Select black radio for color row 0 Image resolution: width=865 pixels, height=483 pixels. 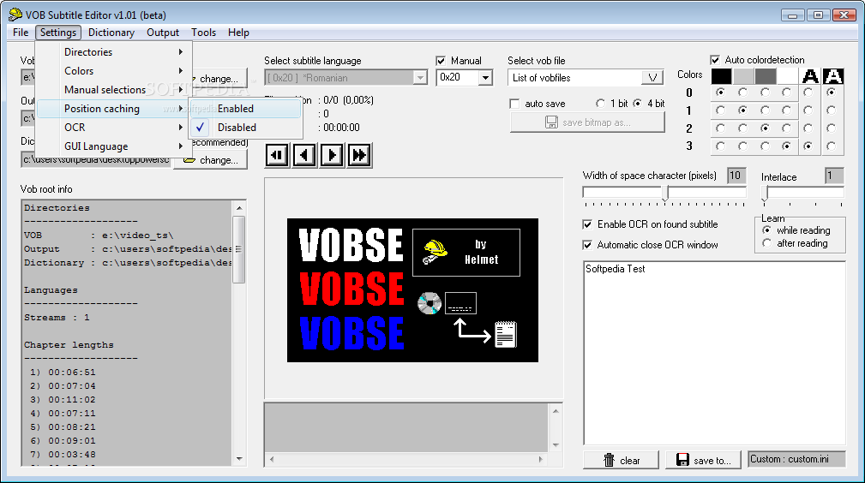(720, 92)
